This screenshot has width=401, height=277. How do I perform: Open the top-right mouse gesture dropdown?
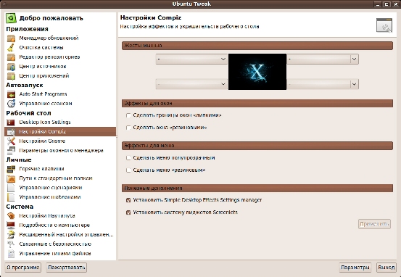pyautogui.click(x=323, y=59)
